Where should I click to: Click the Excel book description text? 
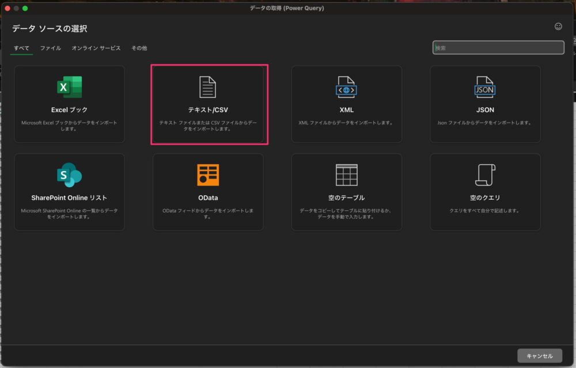(x=69, y=126)
